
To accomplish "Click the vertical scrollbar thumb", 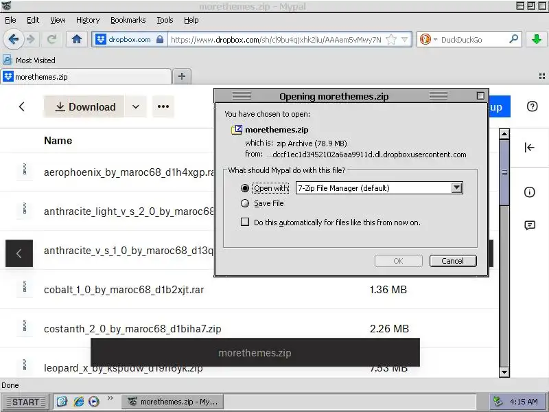I will (x=504, y=173).
